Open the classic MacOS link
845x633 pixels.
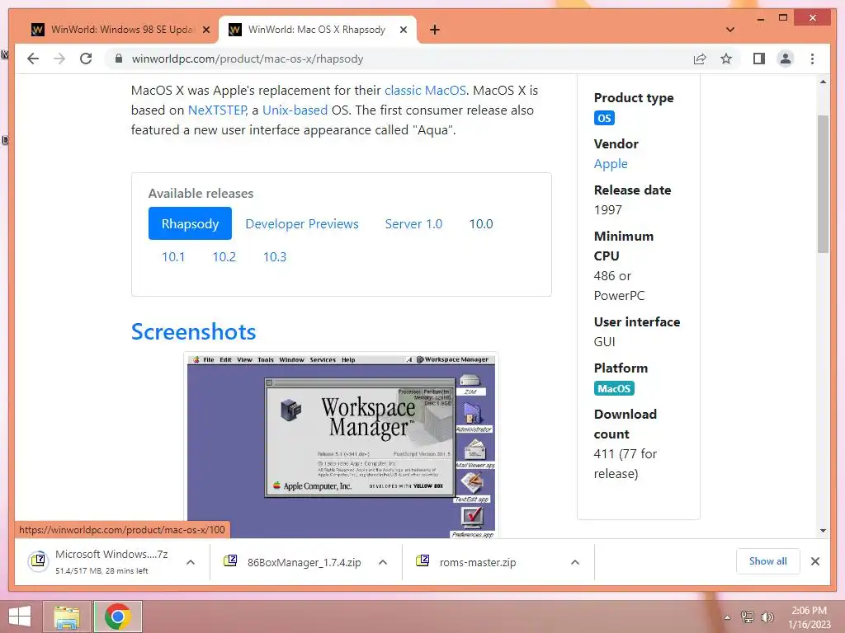tap(425, 91)
